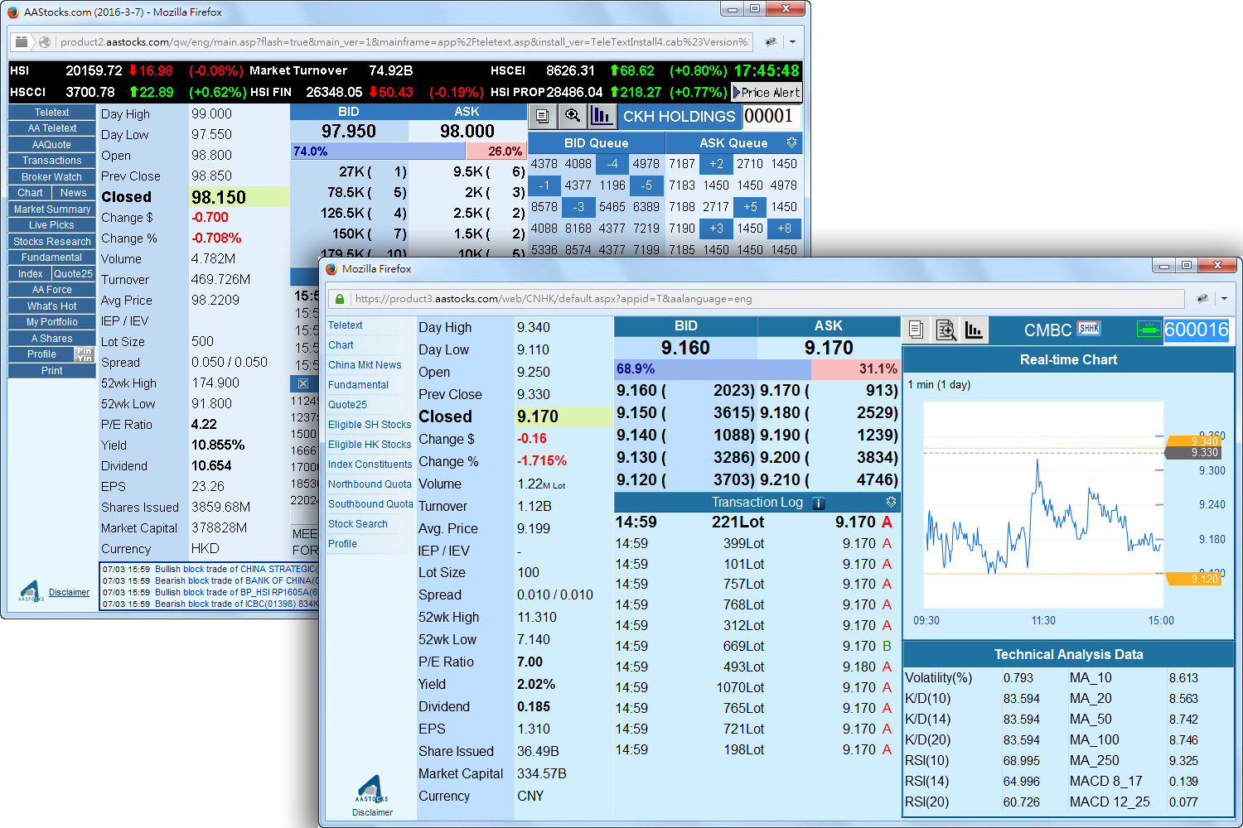
Task: Open Stocks Research in the sidebar
Action: [x=52, y=242]
